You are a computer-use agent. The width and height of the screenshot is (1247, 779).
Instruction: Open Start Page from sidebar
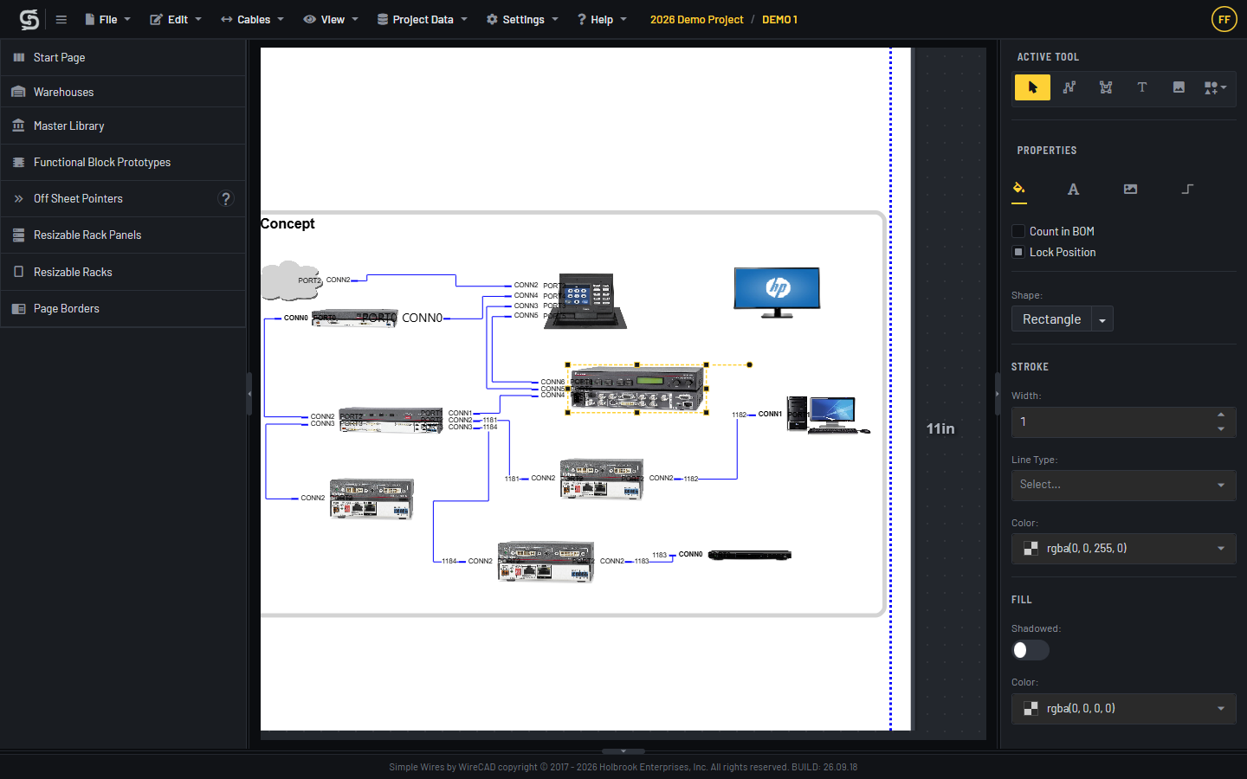coord(123,57)
